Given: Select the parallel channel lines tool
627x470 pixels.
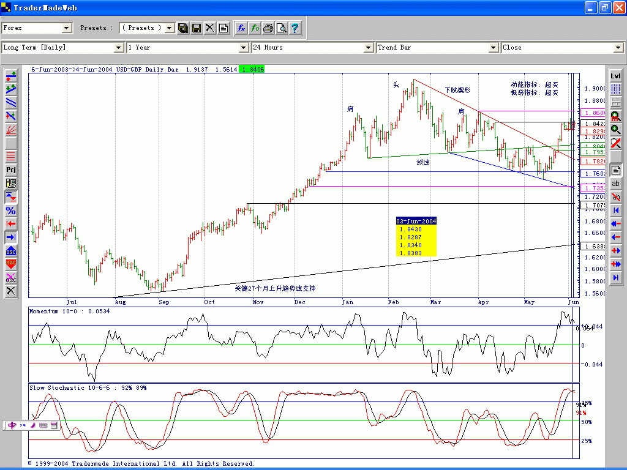Looking at the screenshot, I should click(11, 103).
